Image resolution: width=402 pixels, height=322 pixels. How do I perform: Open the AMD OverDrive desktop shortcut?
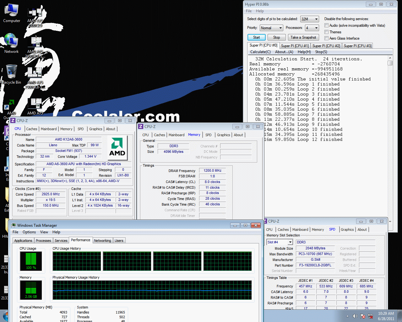pyautogui.click(x=12, y=108)
